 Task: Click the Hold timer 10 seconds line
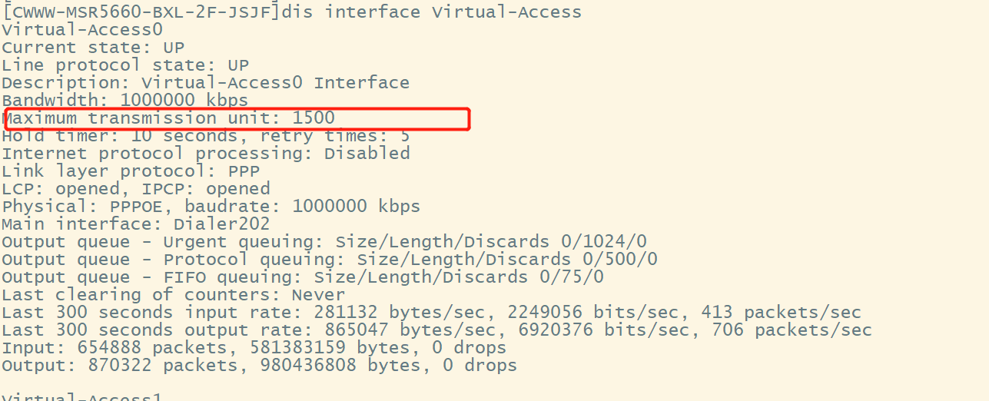pos(205,136)
